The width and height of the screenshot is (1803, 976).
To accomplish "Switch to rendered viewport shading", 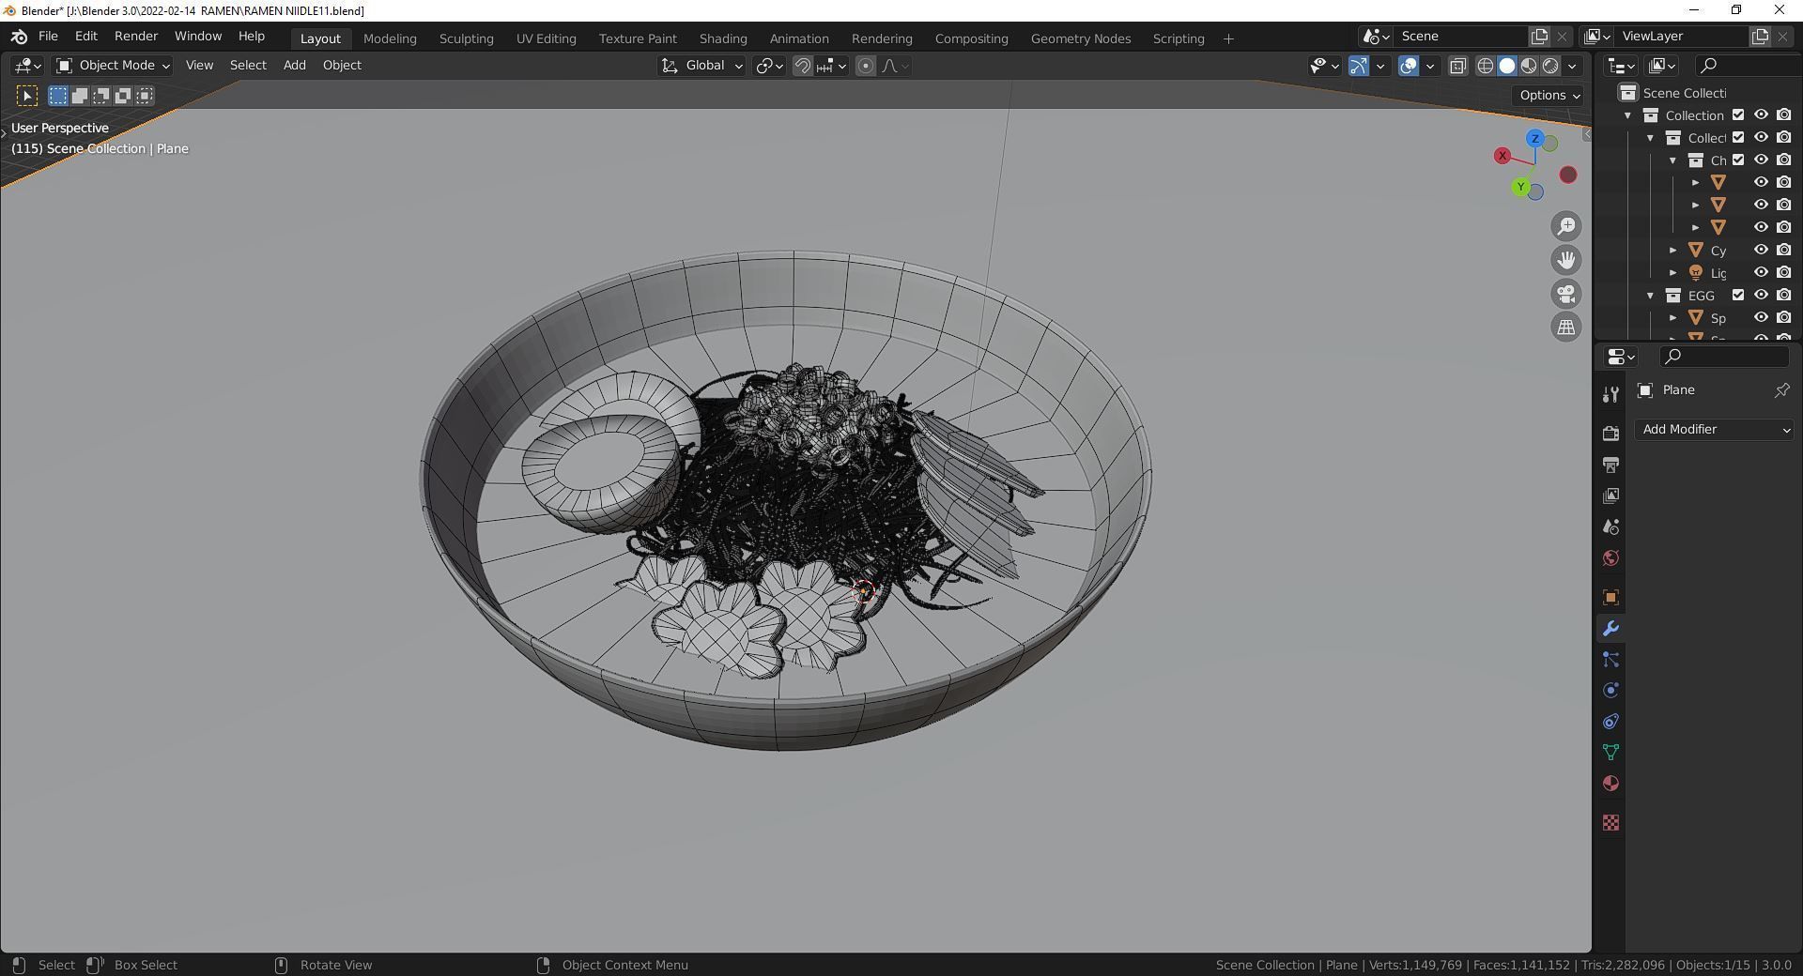I will pos(1550,66).
